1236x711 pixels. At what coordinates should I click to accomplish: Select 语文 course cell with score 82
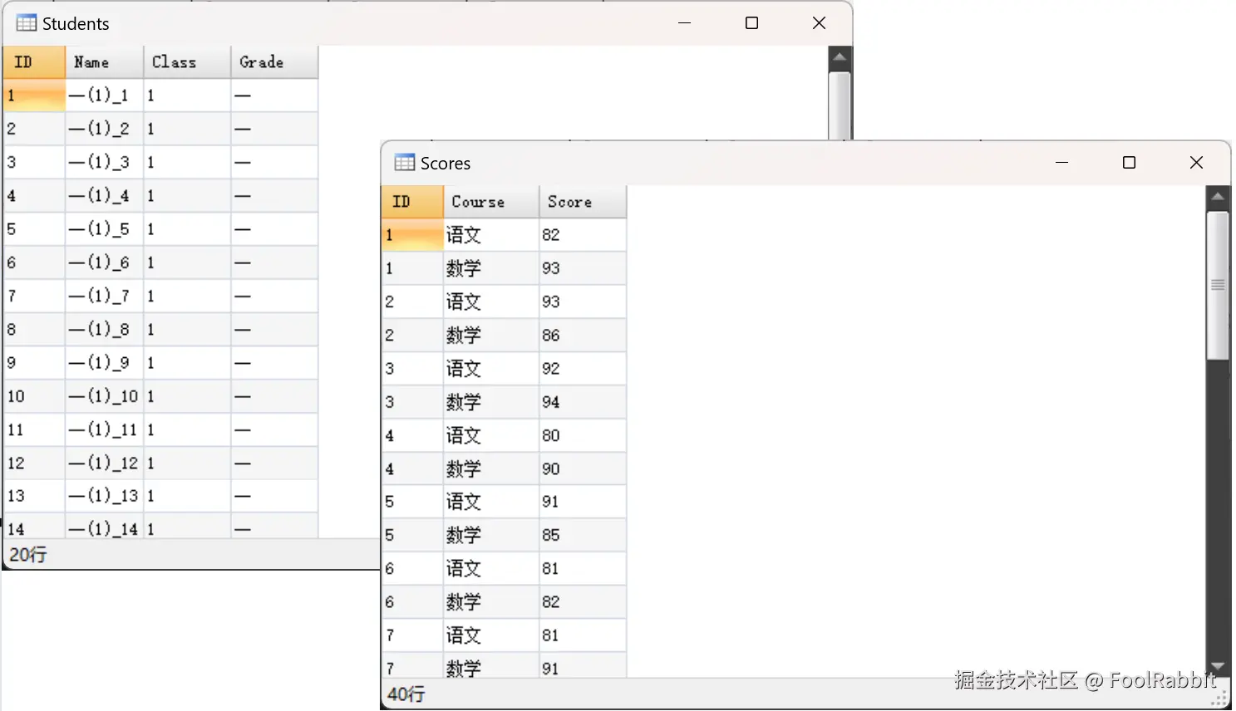tap(491, 235)
